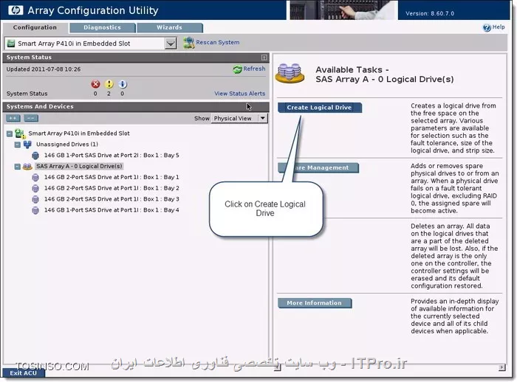Select the 146 GB drive at Bay 5
517x382 pixels.
[112, 155]
